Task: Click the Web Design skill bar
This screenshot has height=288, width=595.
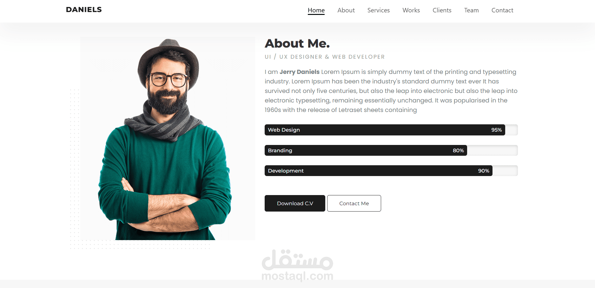Action: (x=391, y=130)
